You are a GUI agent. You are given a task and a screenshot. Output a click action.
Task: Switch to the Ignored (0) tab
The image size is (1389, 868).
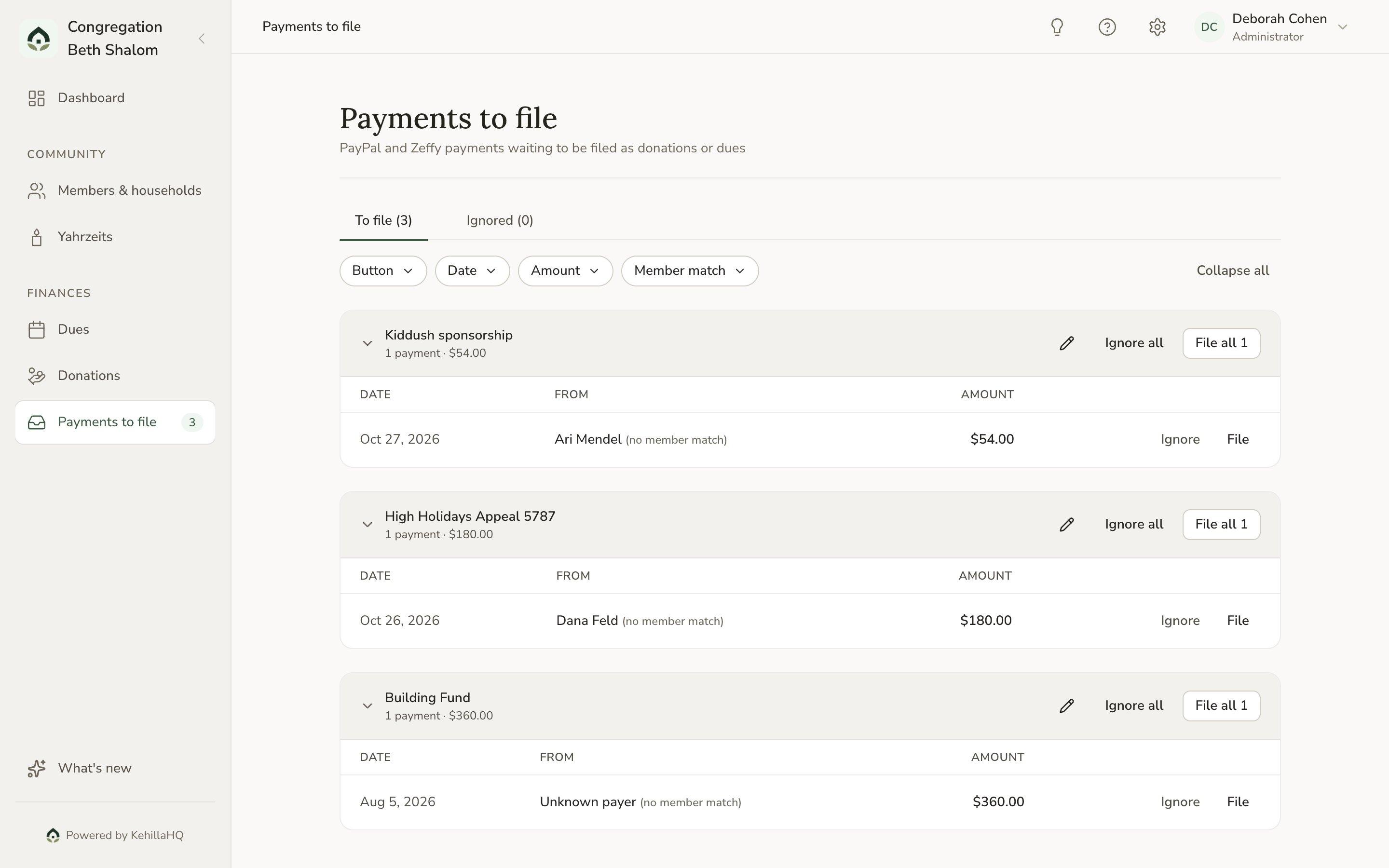500,220
